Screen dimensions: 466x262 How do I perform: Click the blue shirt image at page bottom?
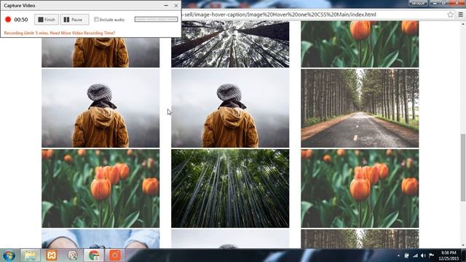tap(100, 239)
